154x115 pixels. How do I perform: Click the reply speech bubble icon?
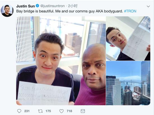click(19, 111)
